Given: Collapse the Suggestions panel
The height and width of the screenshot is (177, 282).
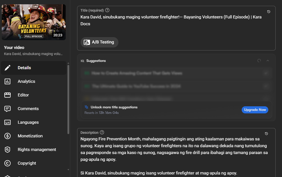Looking at the screenshot, I should pyautogui.click(x=268, y=61).
